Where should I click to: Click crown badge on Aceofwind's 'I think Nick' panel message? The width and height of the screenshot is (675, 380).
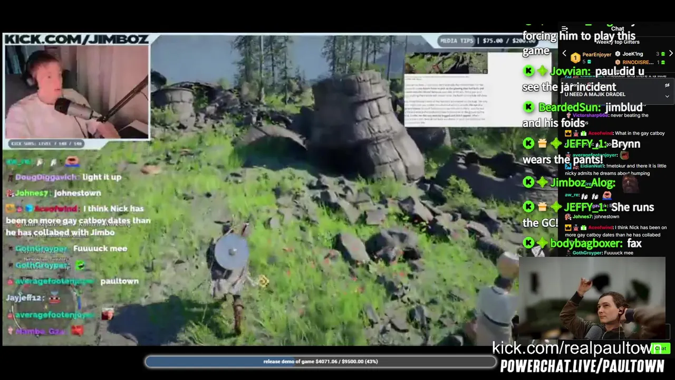click(568, 227)
